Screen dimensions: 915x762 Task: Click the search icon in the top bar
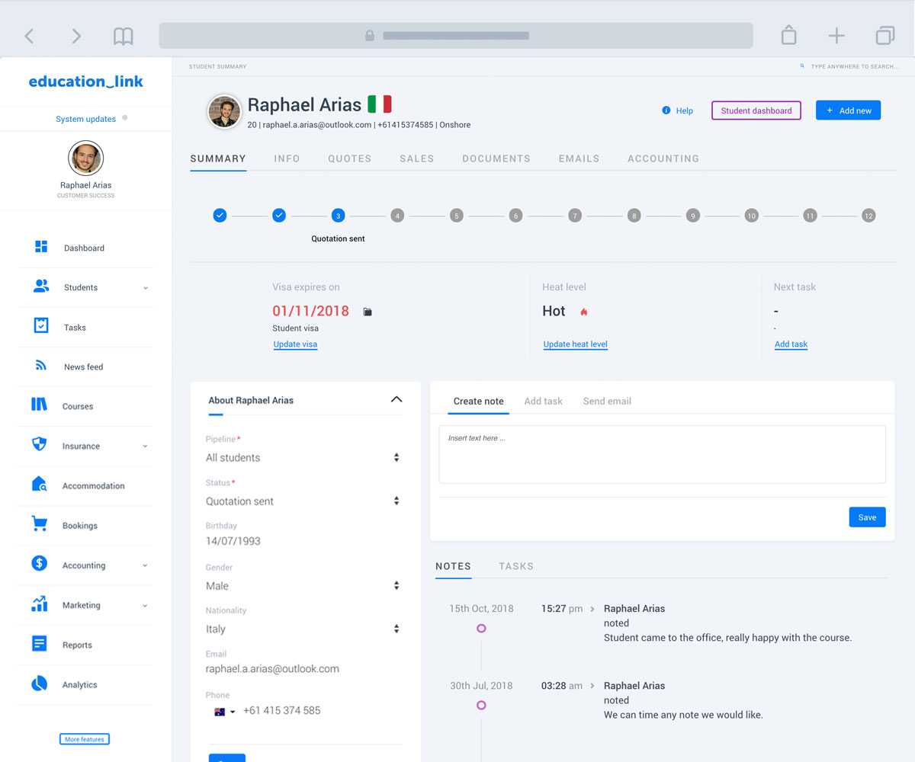(801, 66)
